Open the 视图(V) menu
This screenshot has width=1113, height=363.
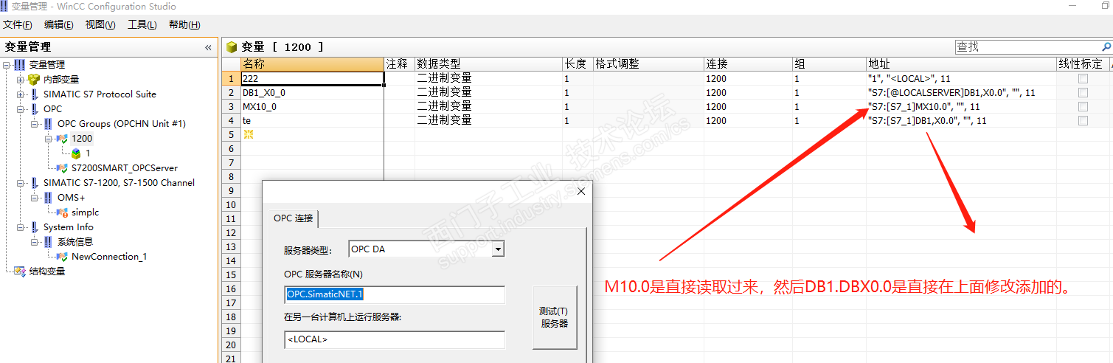coord(100,24)
